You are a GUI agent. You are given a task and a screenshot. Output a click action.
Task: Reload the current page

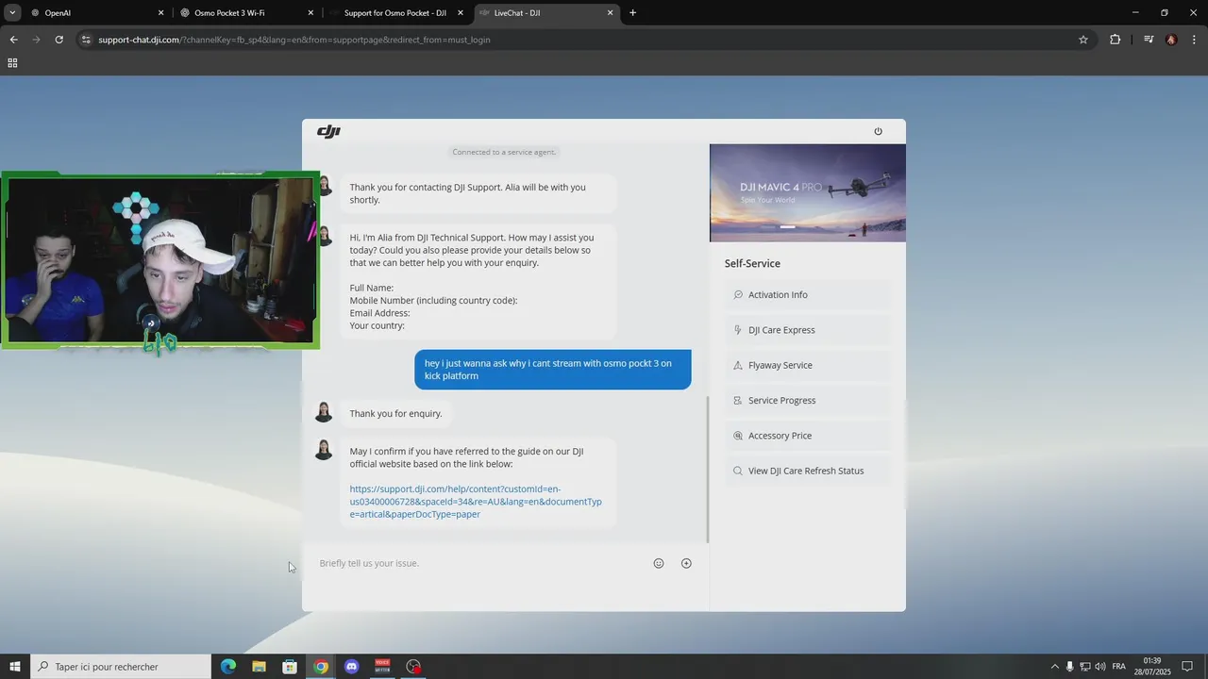click(59, 40)
